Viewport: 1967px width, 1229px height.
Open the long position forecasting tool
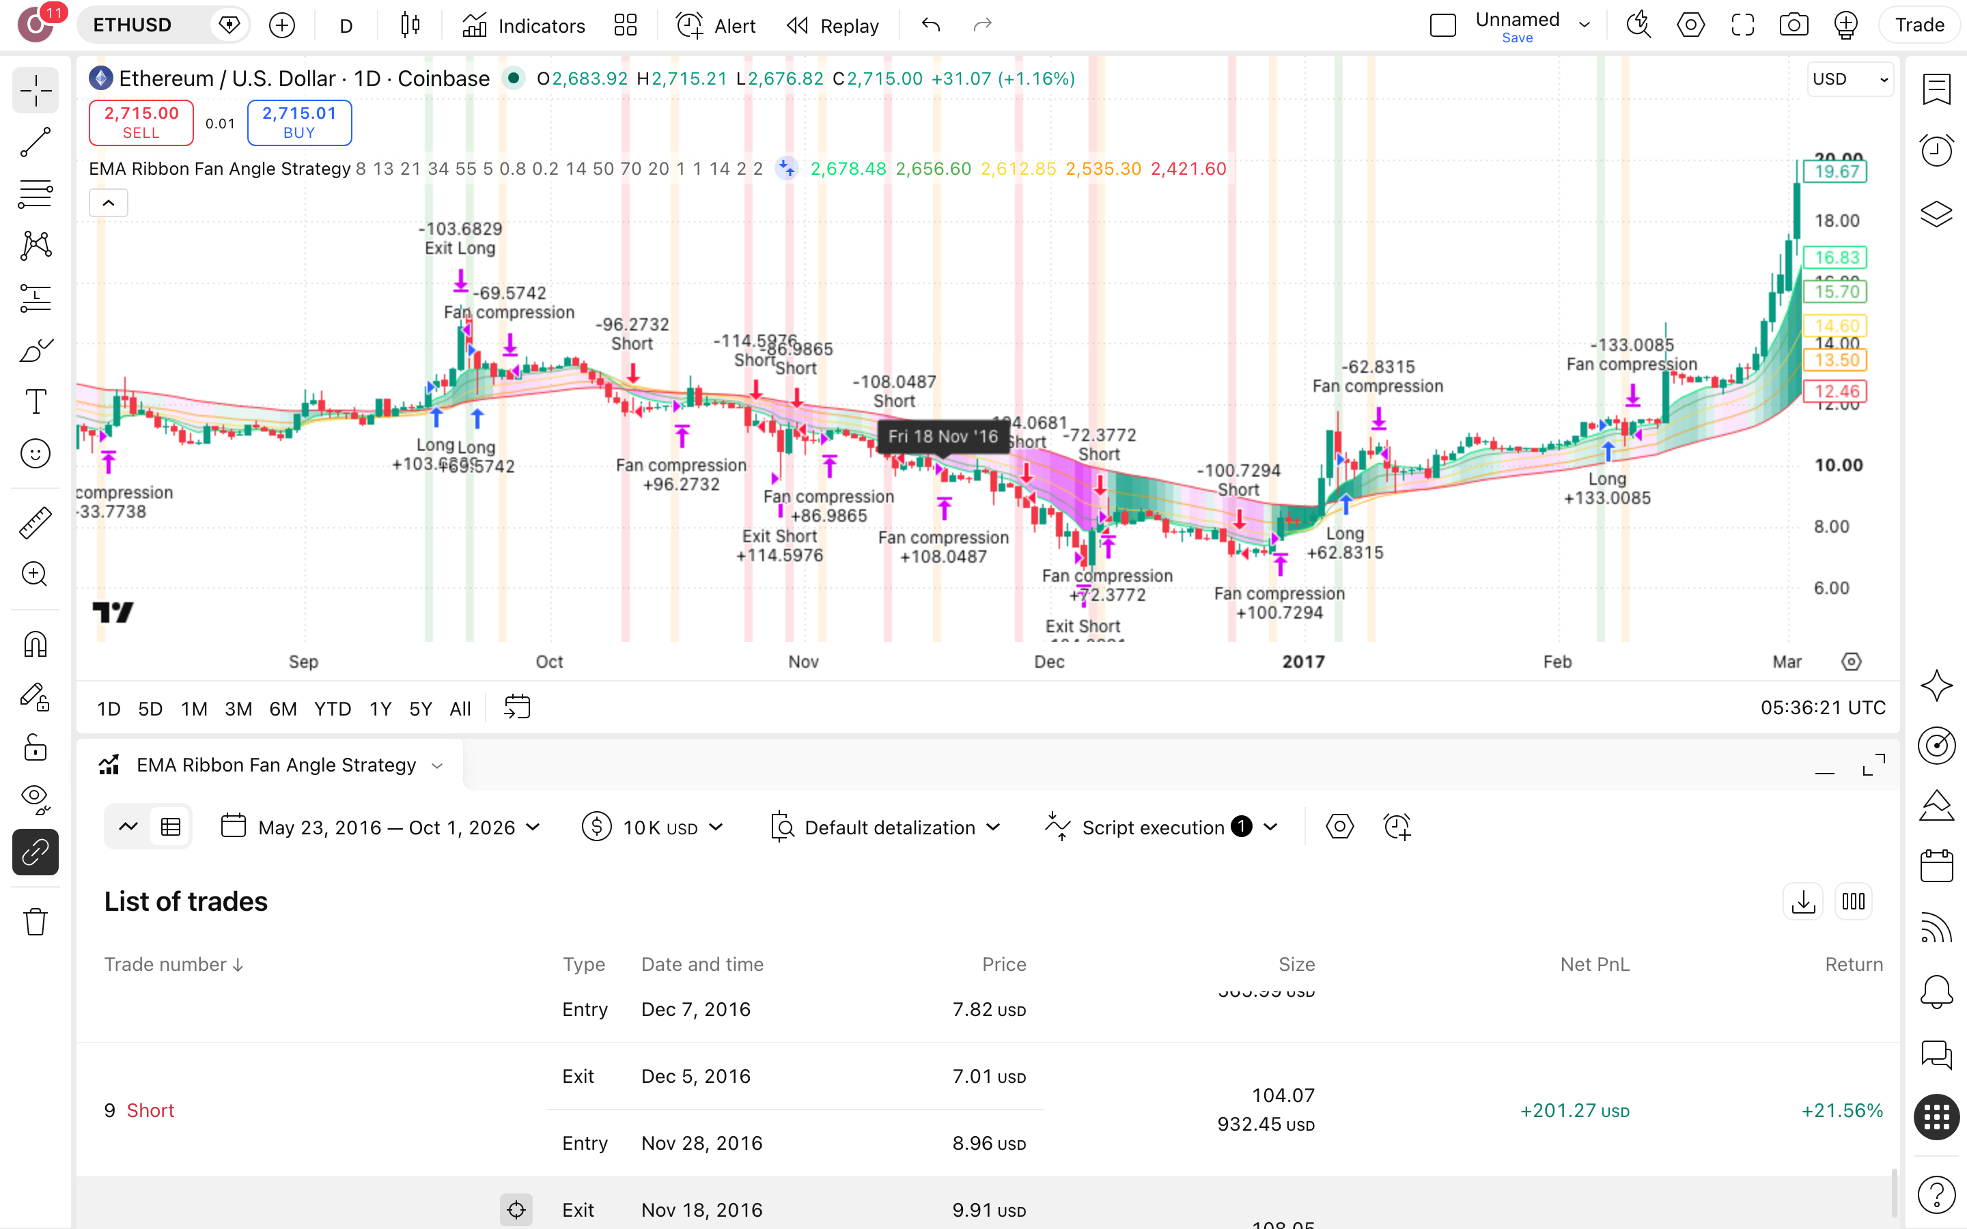coord(35,298)
